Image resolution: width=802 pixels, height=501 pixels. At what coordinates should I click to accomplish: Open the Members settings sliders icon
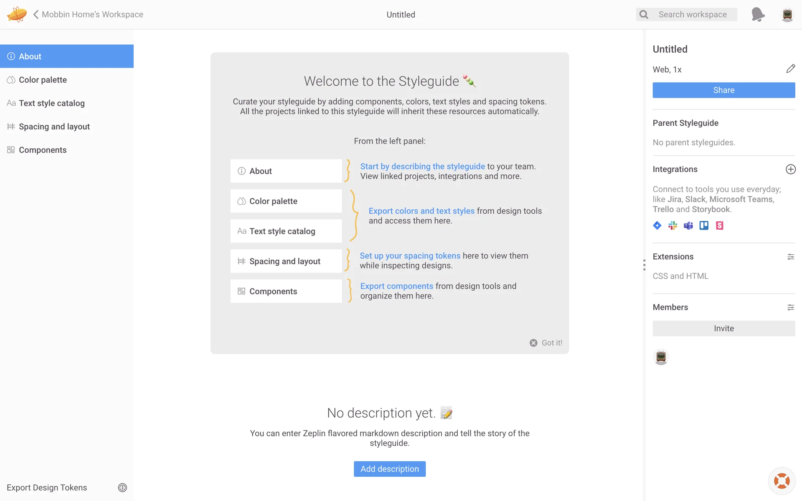coord(790,307)
